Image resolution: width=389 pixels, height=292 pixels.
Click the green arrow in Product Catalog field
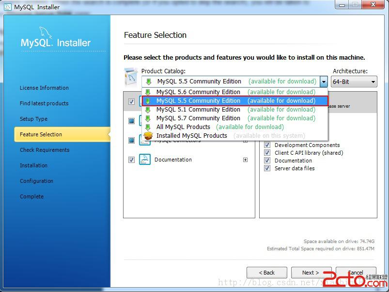point(149,81)
